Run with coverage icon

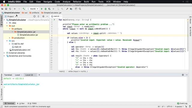pos(49,9)
